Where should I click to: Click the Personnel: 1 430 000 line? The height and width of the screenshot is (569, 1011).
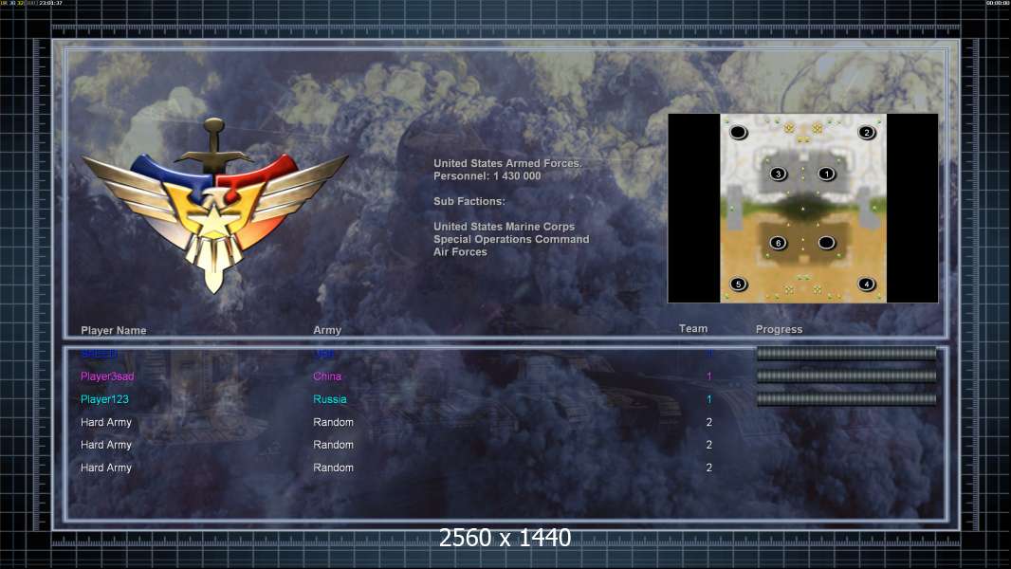[487, 176]
